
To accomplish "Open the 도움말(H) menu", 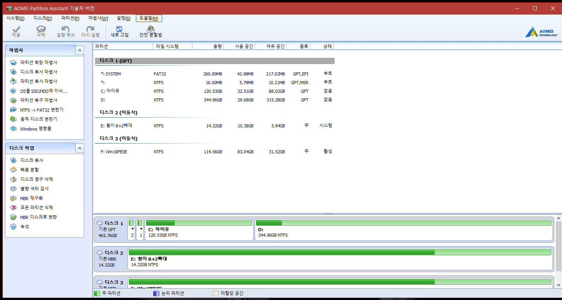I will click(149, 18).
